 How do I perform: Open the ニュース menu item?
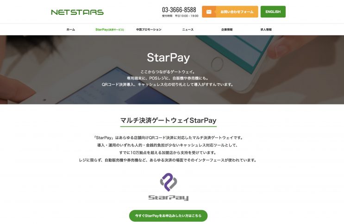click(x=188, y=30)
